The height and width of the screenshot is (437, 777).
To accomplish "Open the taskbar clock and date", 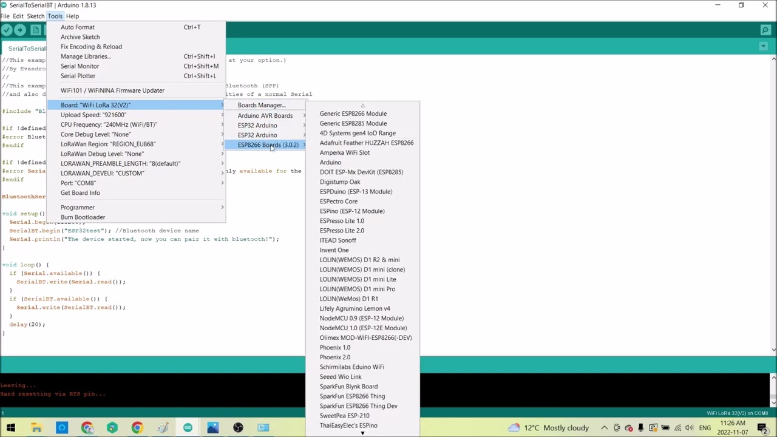I will (x=731, y=428).
